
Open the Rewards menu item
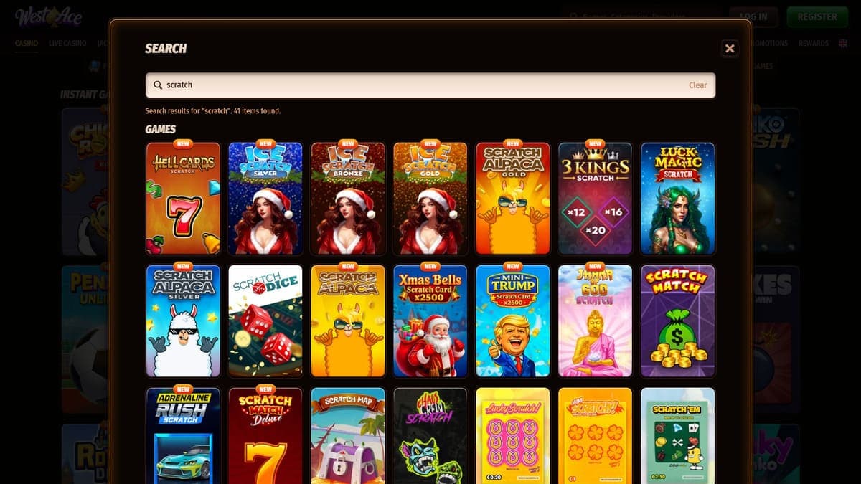813,44
